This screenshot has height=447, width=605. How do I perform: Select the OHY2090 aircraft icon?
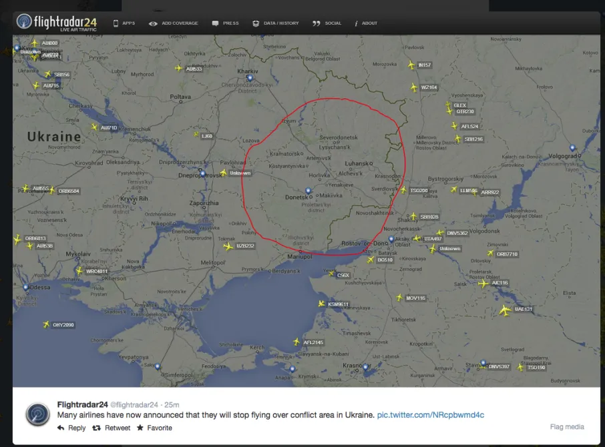tap(46, 324)
